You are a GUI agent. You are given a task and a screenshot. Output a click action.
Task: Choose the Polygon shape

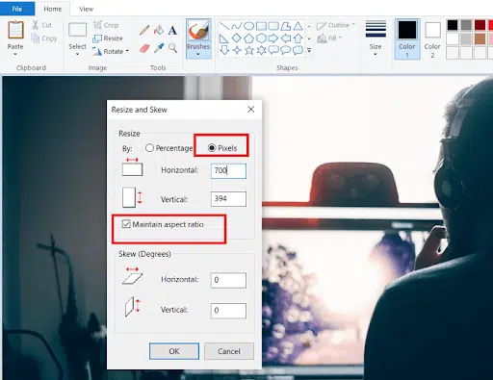[x=286, y=26]
